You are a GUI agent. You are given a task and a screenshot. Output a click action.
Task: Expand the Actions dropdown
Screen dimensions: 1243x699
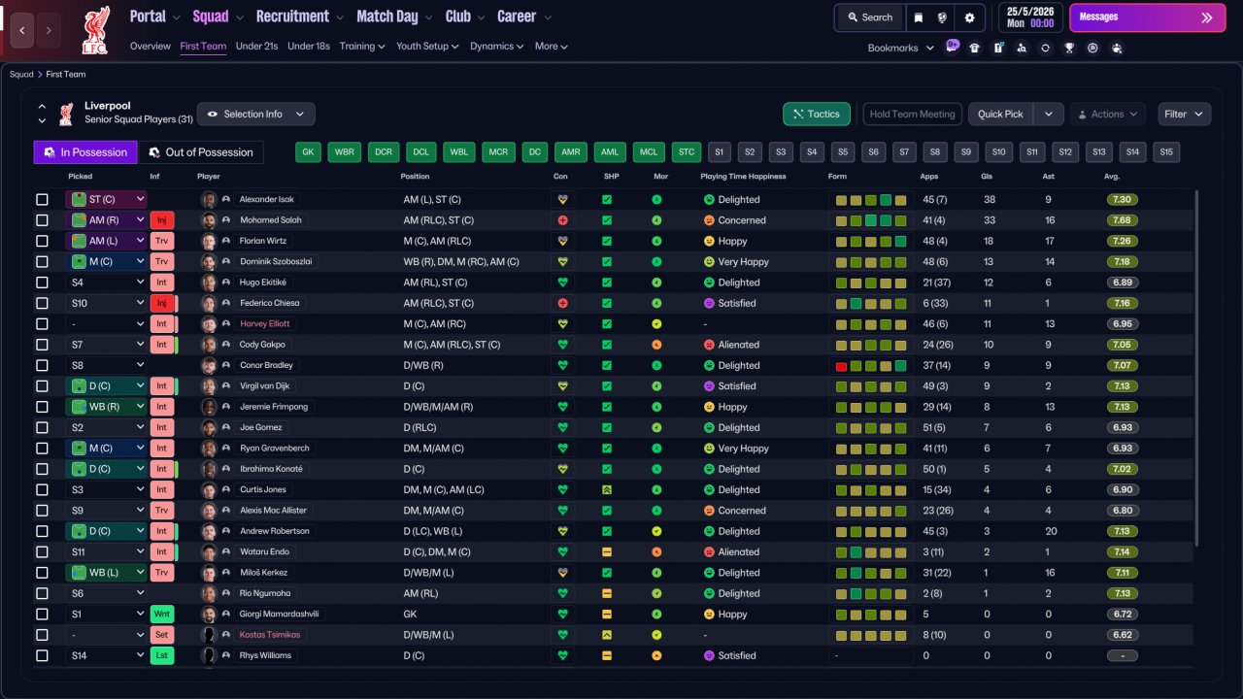(1108, 115)
